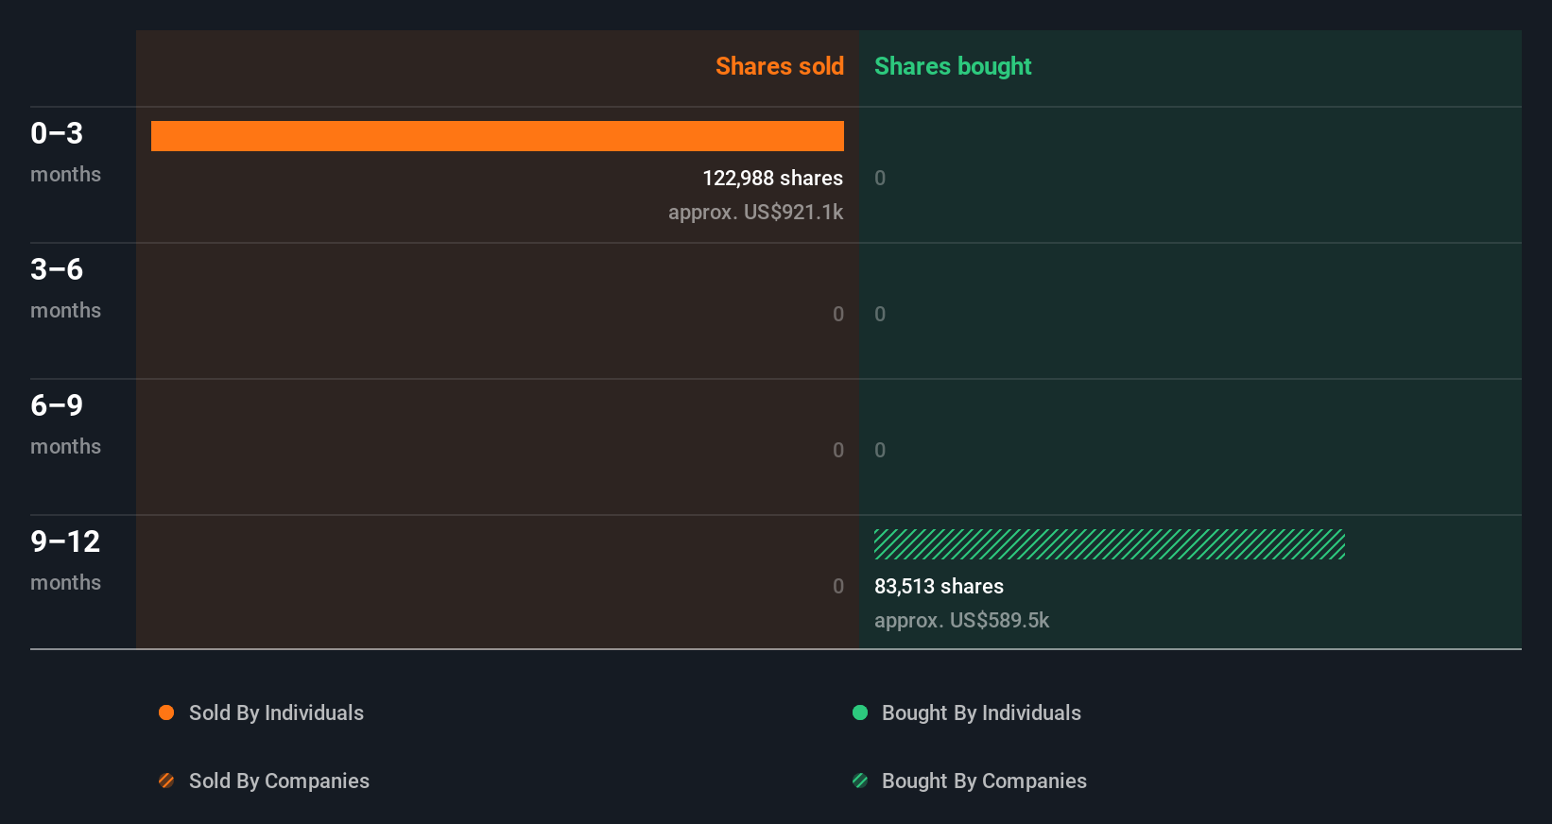Click the green Bought By Individuals dot

(860, 712)
